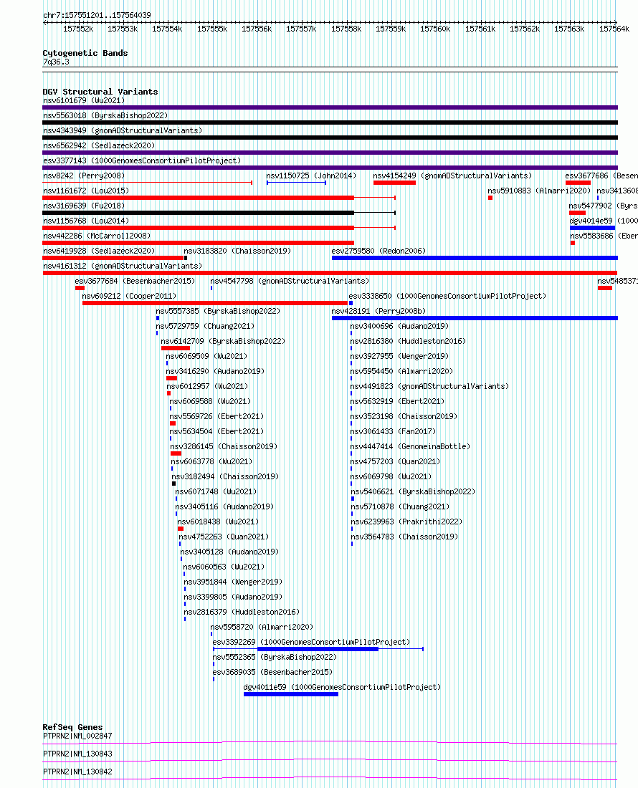Click nsv6419928 (Sedlazeck2020) label
638x788 pixels.
pos(99,251)
